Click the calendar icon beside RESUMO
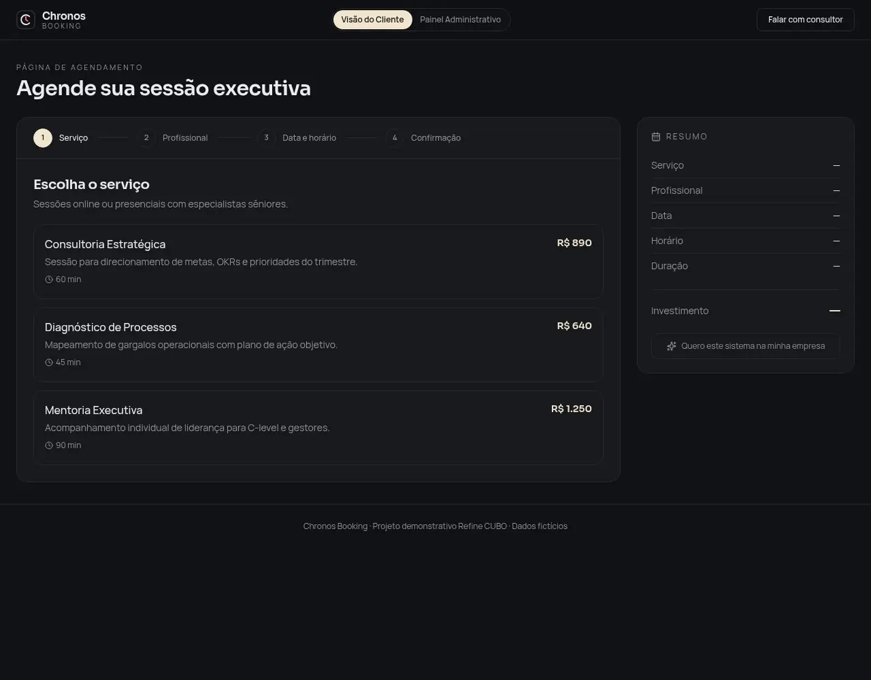This screenshot has width=871, height=680. (x=656, y=137)
